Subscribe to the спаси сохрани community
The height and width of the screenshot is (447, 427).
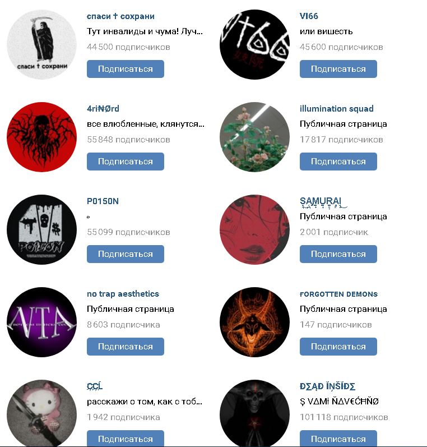pos(126,69)
